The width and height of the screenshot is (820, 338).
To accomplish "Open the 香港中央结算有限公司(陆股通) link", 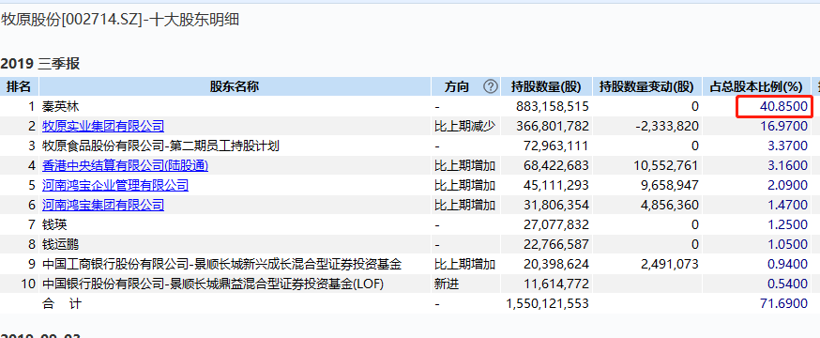I will 125,166.
